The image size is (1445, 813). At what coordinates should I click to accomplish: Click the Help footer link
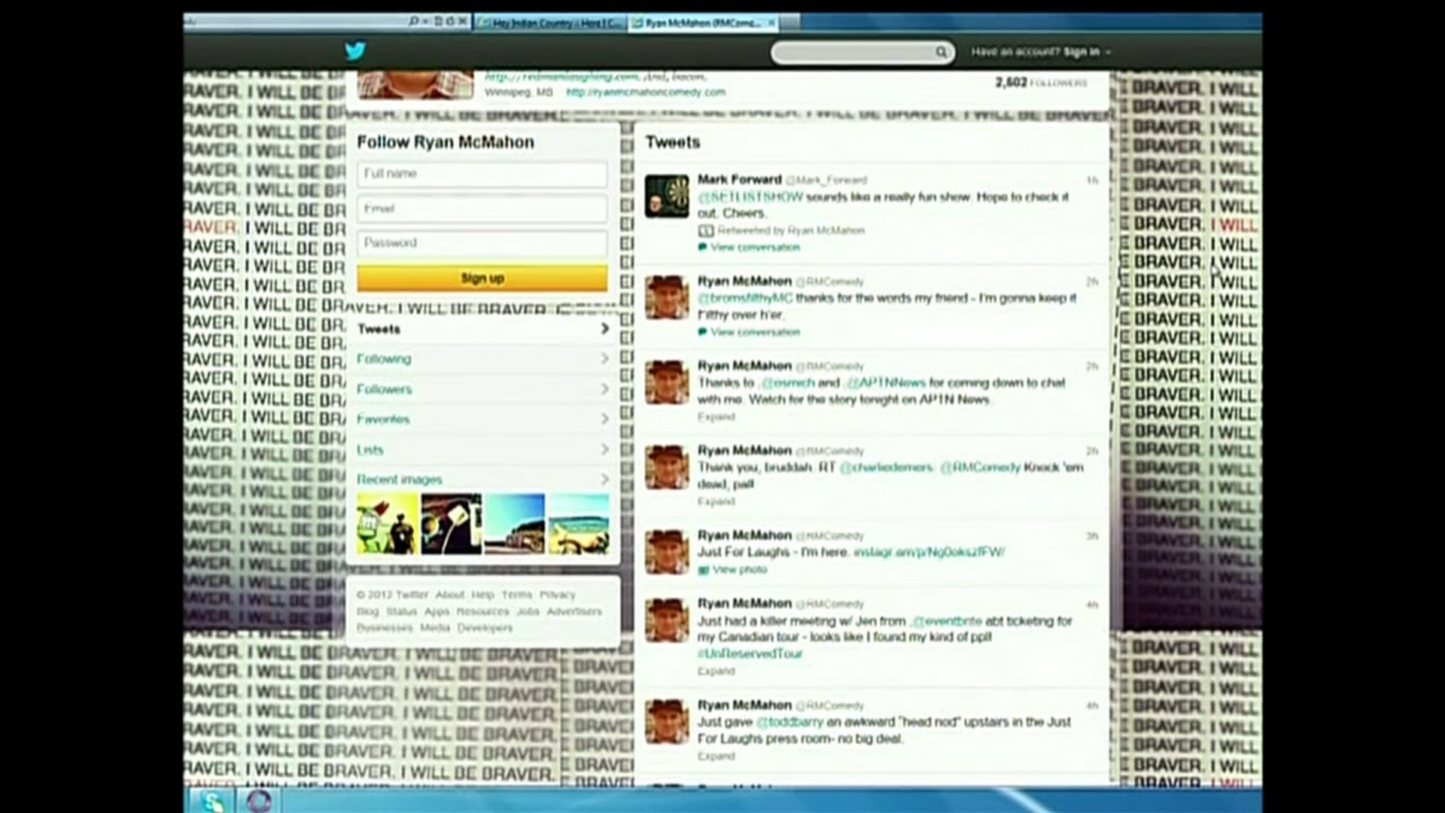coord(482,595)
